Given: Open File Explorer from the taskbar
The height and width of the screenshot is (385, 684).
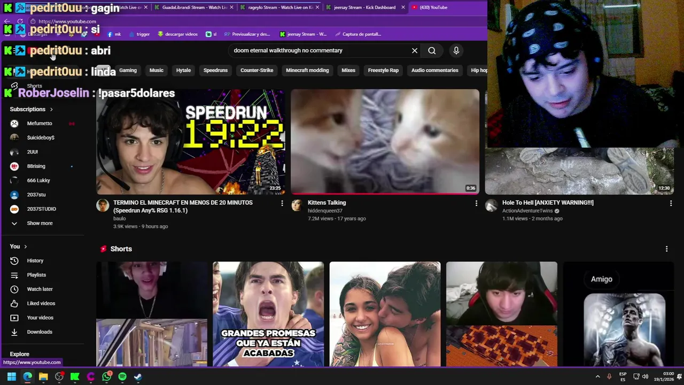Looking at the screenshot, I should click(x=43, y=377).
